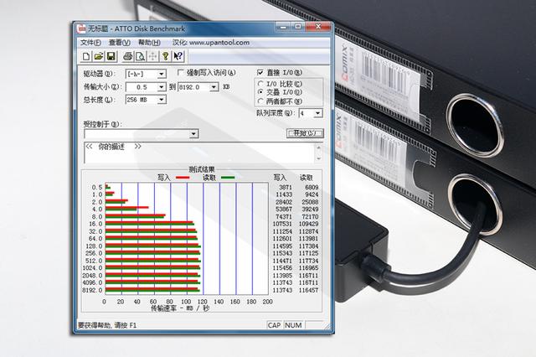536x357 pixels.
Task: Click inside the 你的描述 description text box
Action: click(x=199, y=153)
